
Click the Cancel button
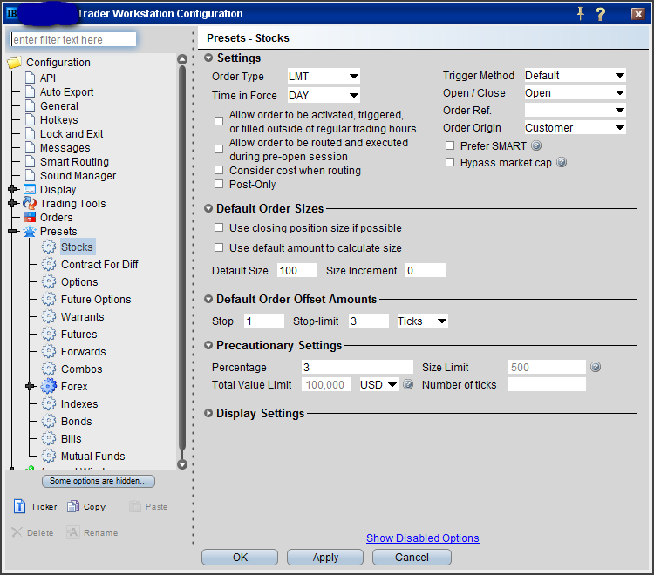click(412, 557)
